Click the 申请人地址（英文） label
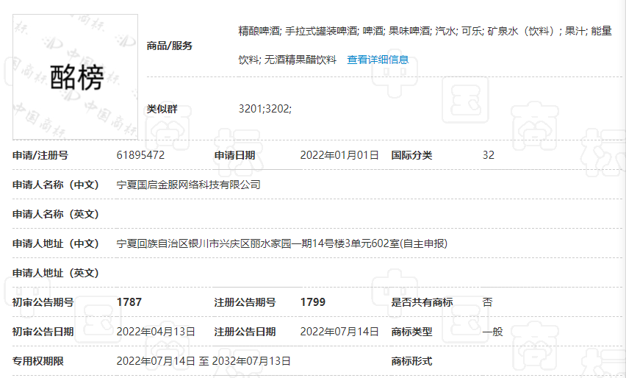Viewport: 626px width, 378px height. [x=55, y=273]
